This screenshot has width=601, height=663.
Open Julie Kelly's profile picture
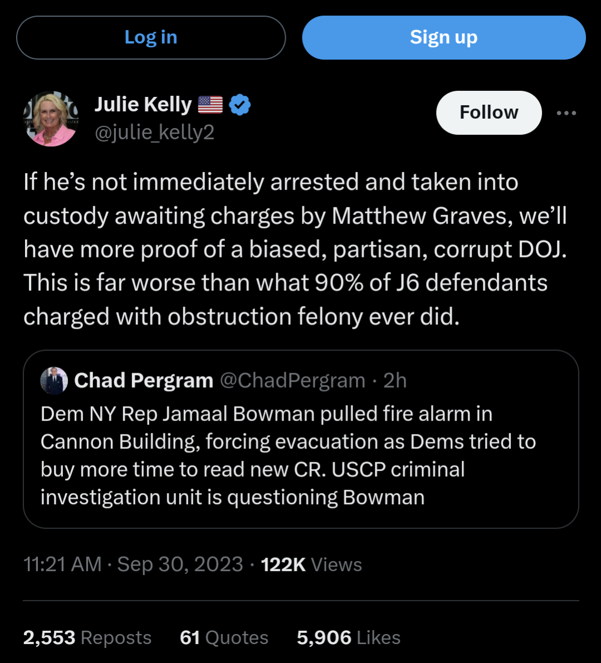tap(51, 119)
